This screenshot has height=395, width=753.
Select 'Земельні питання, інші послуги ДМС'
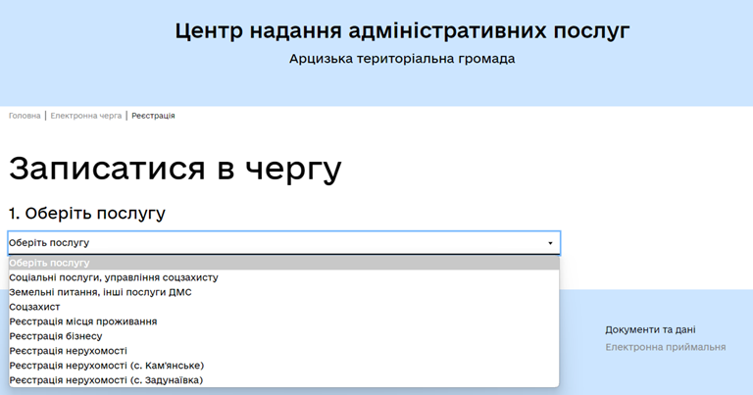[283, 292]
